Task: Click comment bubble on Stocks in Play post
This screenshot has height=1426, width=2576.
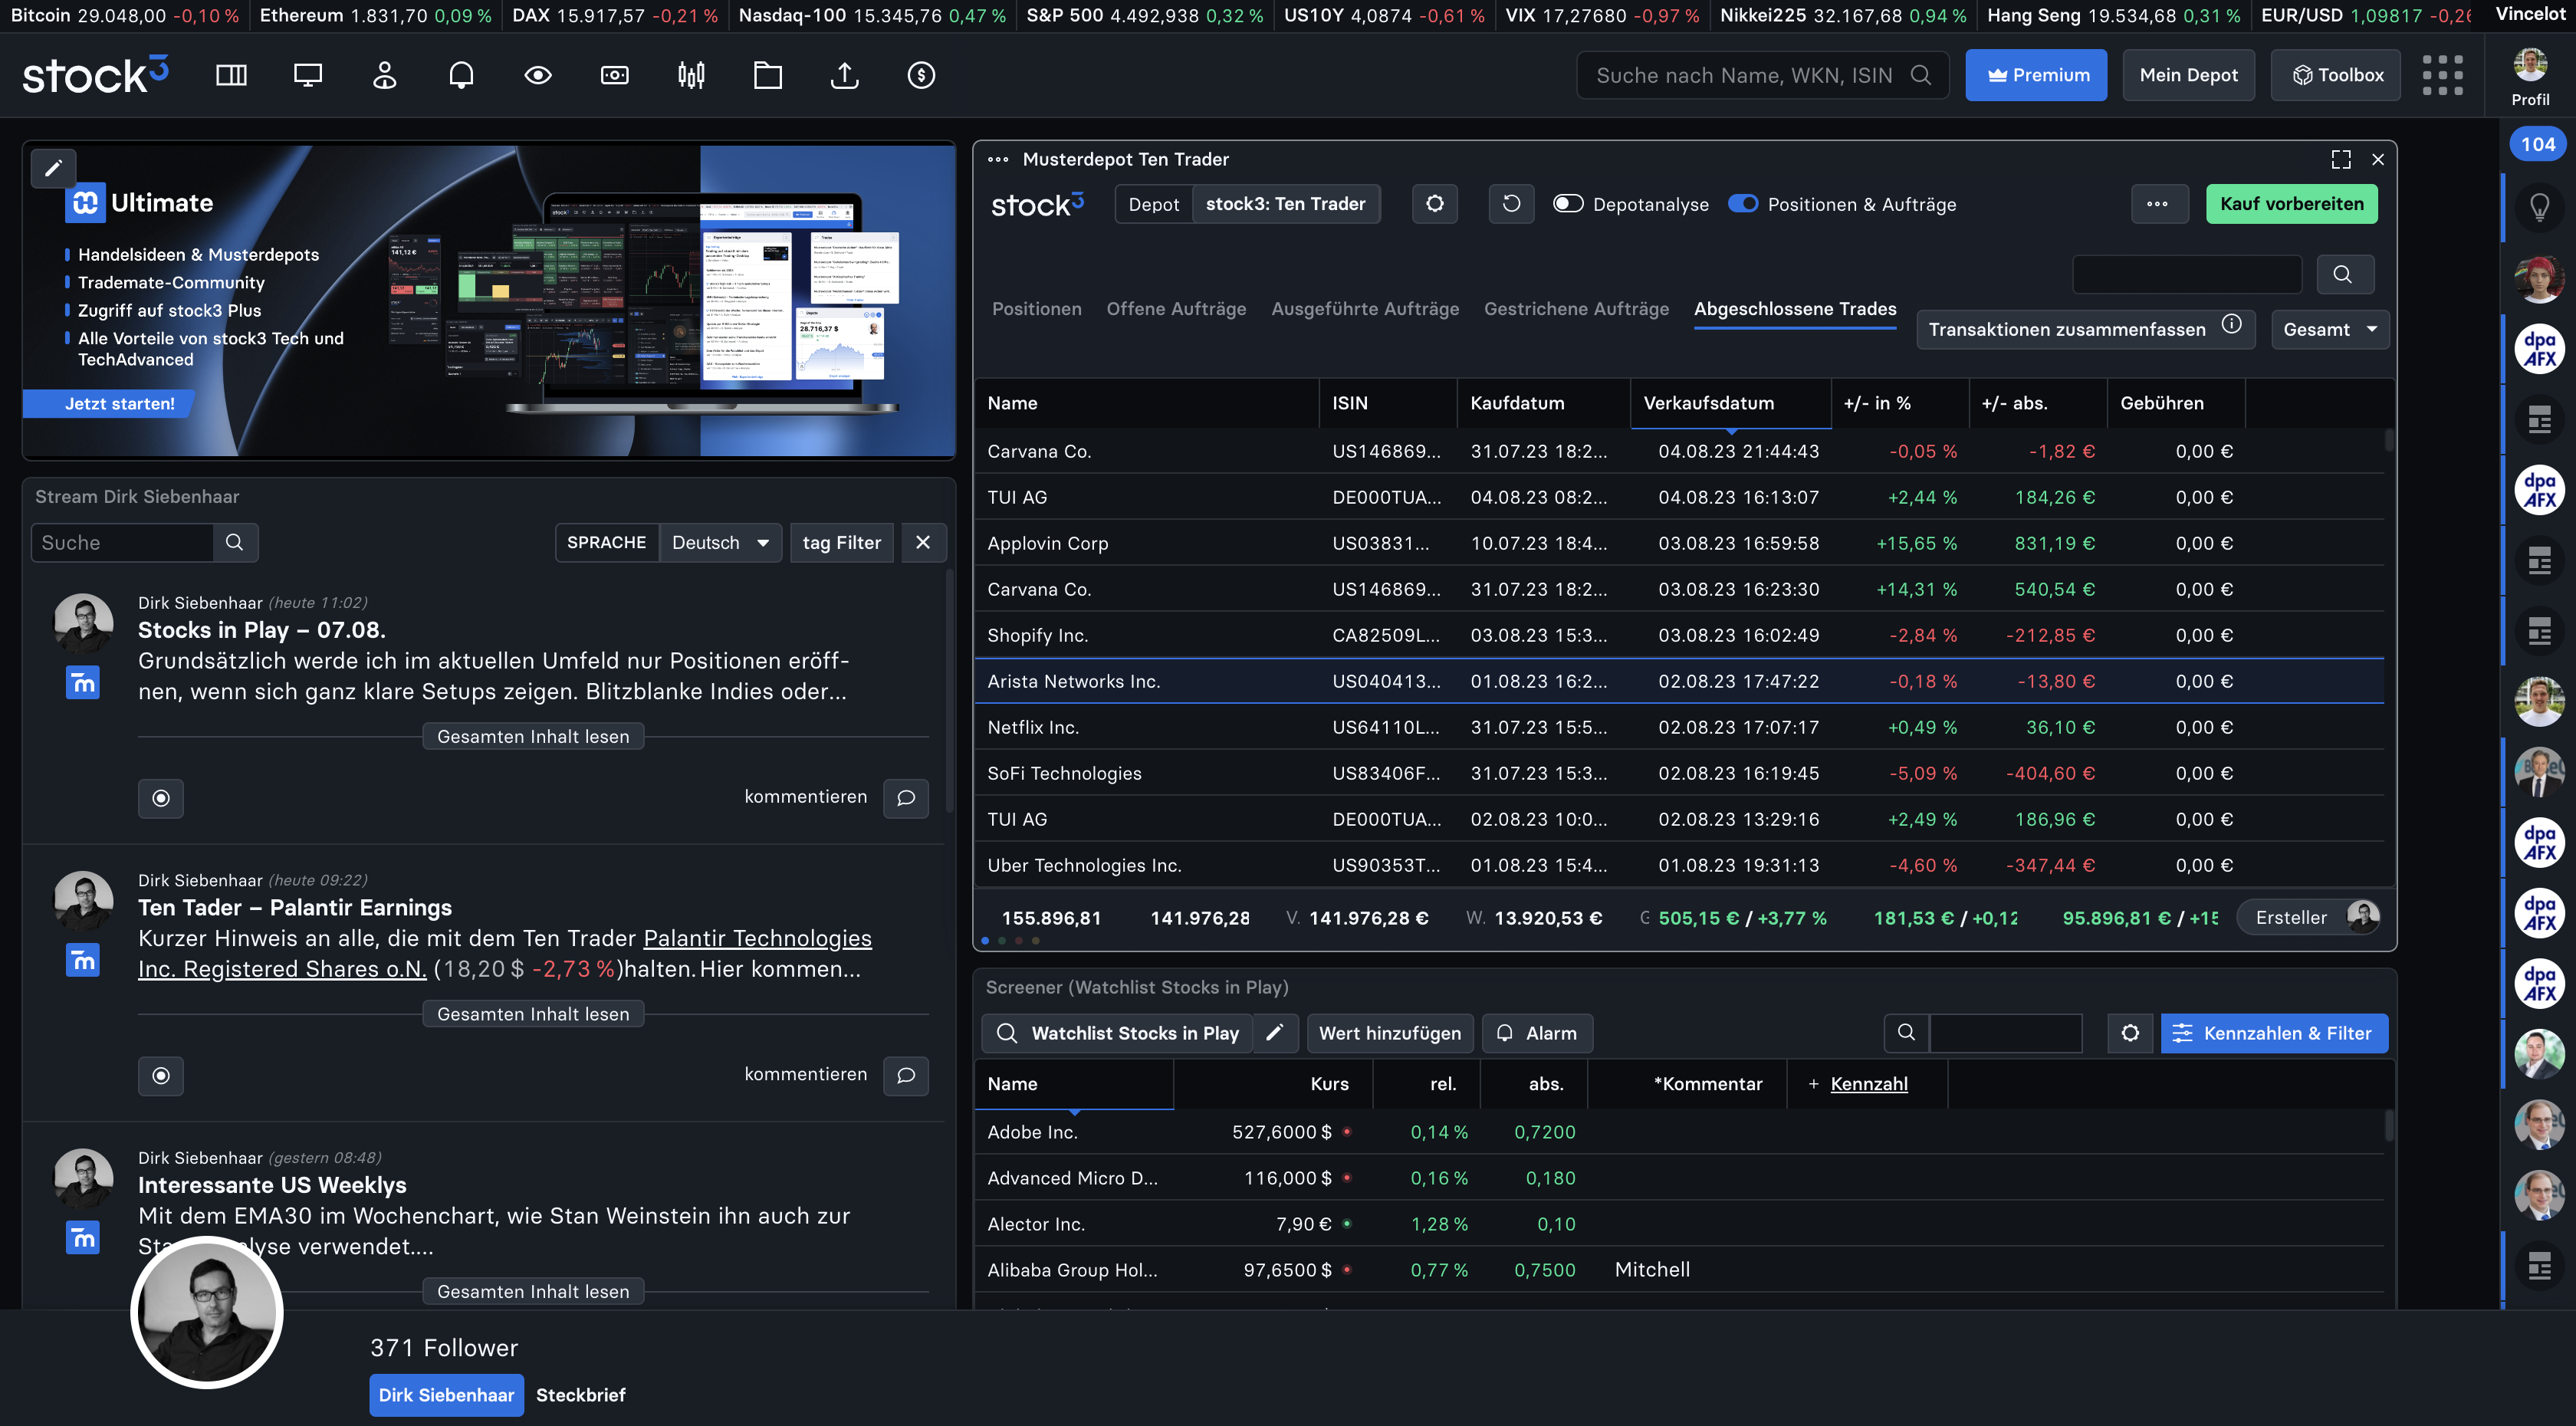Action: [x=906, y=798]
